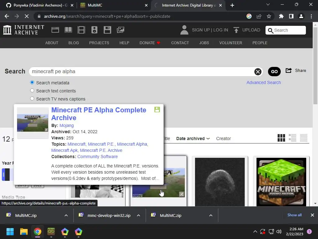318x239 pixels.
Task: Switch to MultiMC tab
Action: point(114,5)
